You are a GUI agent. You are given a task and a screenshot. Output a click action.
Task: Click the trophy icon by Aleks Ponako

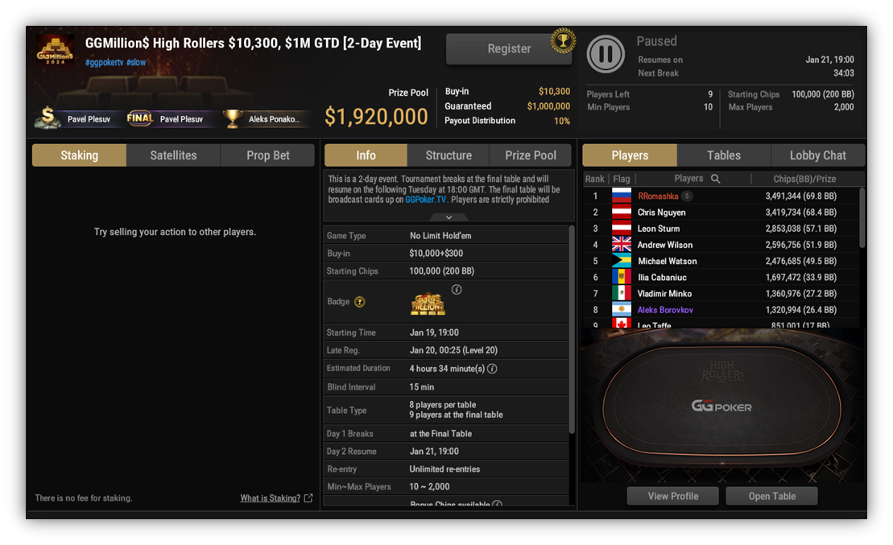(x=232, y=118)
